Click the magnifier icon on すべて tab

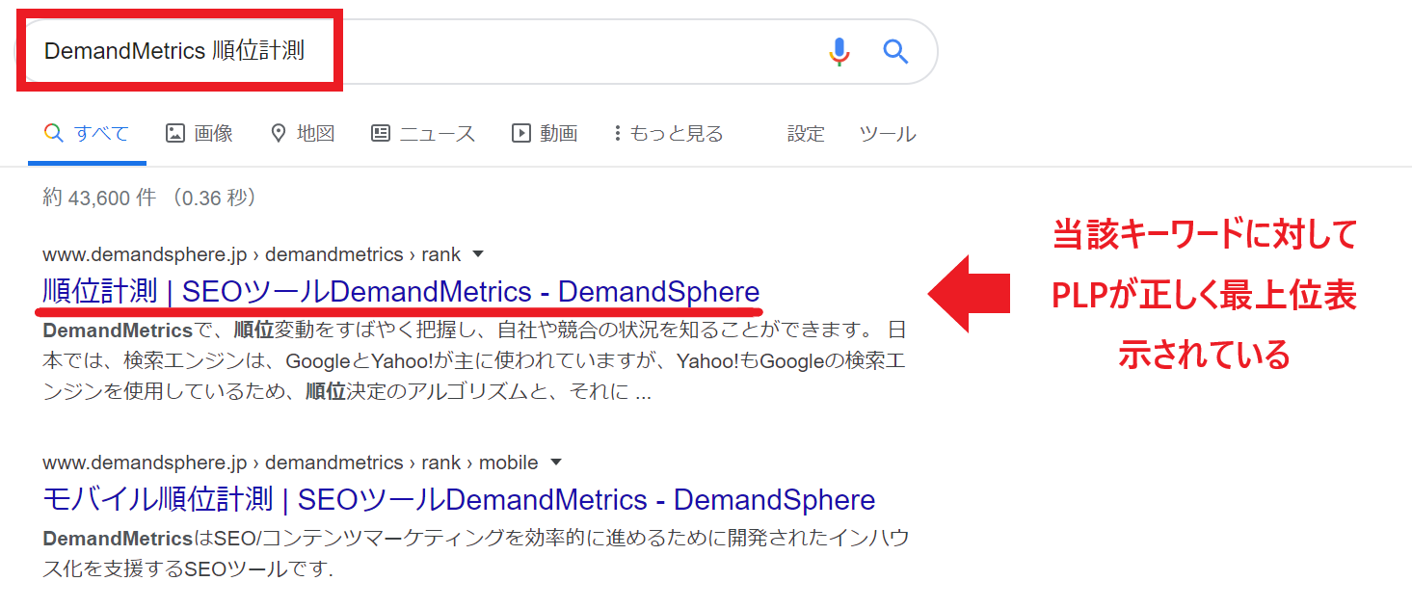(54, 133)
